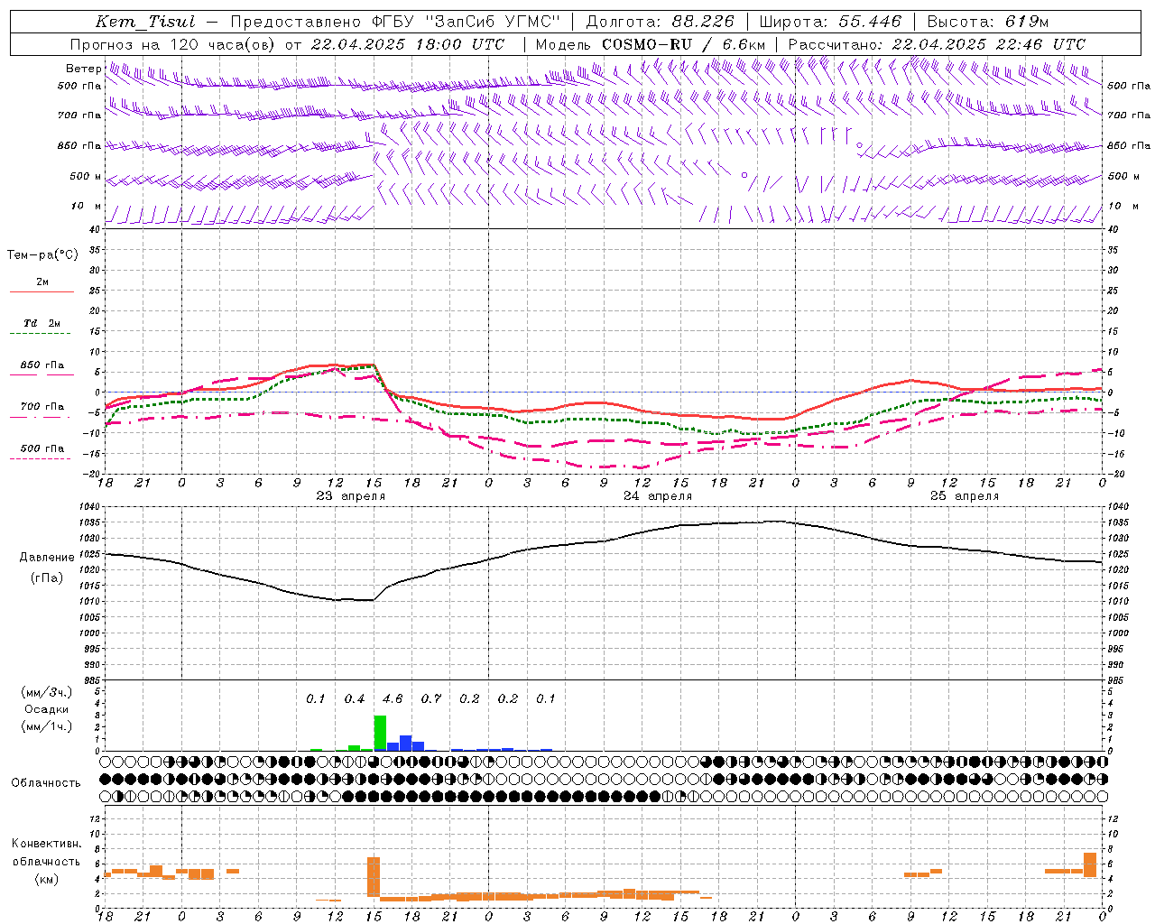
Task: Click the latitude value "Широта: 55.446"
Action: [x=830, y=22]
